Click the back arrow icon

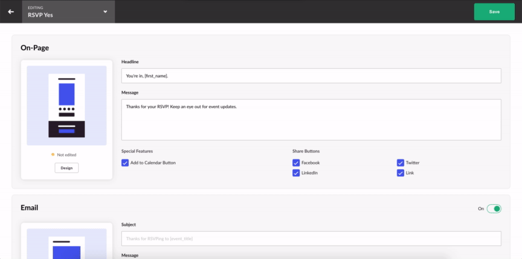tap(11, 12)
